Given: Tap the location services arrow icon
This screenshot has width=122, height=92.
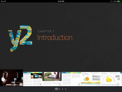Looking at the screenshot, I should tap(111, 1).
